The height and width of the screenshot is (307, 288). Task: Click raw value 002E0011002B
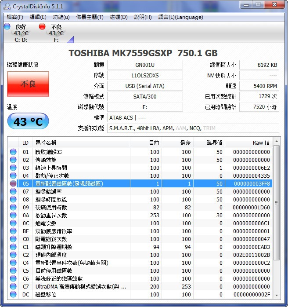coord(252,255)
